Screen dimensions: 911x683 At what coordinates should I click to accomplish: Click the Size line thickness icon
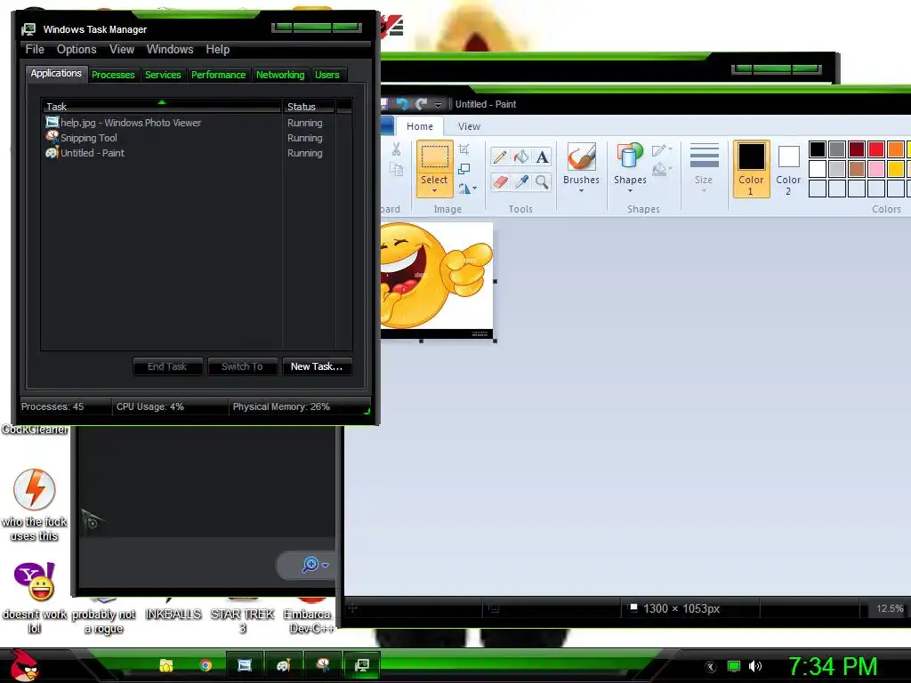tap(705, 157)
